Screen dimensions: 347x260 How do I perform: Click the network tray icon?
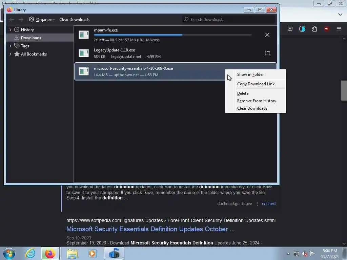pyautogui.click(x=297, y=254)
